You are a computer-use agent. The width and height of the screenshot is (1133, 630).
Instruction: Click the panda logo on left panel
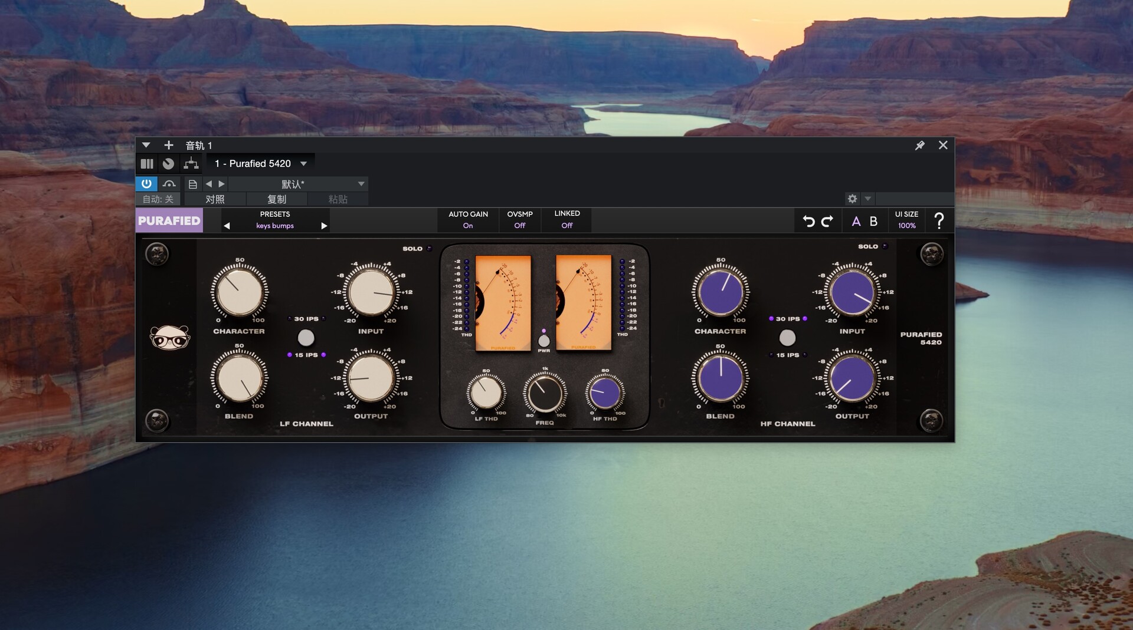(169, 337)
